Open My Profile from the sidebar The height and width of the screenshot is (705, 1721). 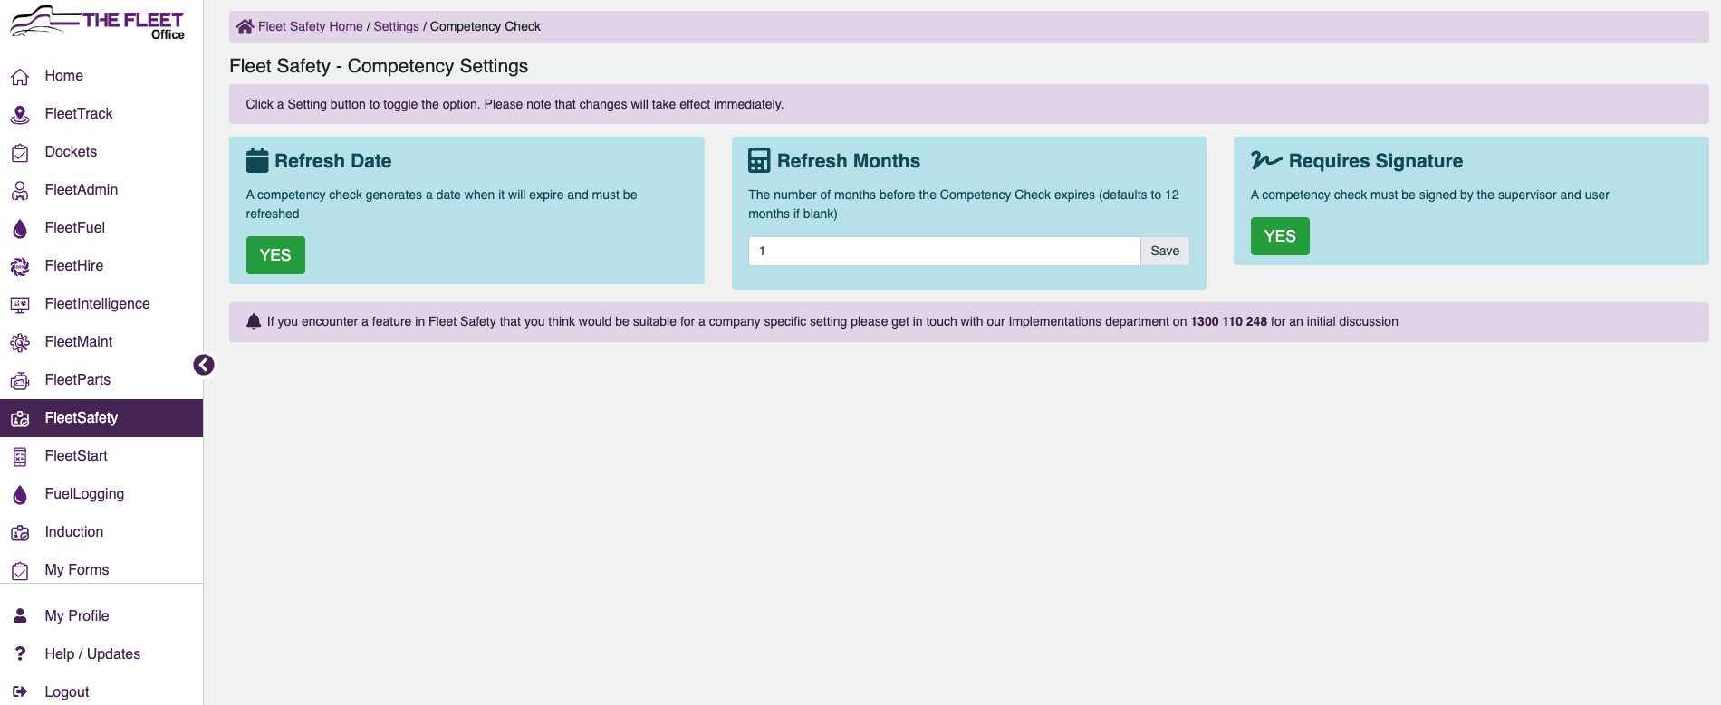pos(101,616)
